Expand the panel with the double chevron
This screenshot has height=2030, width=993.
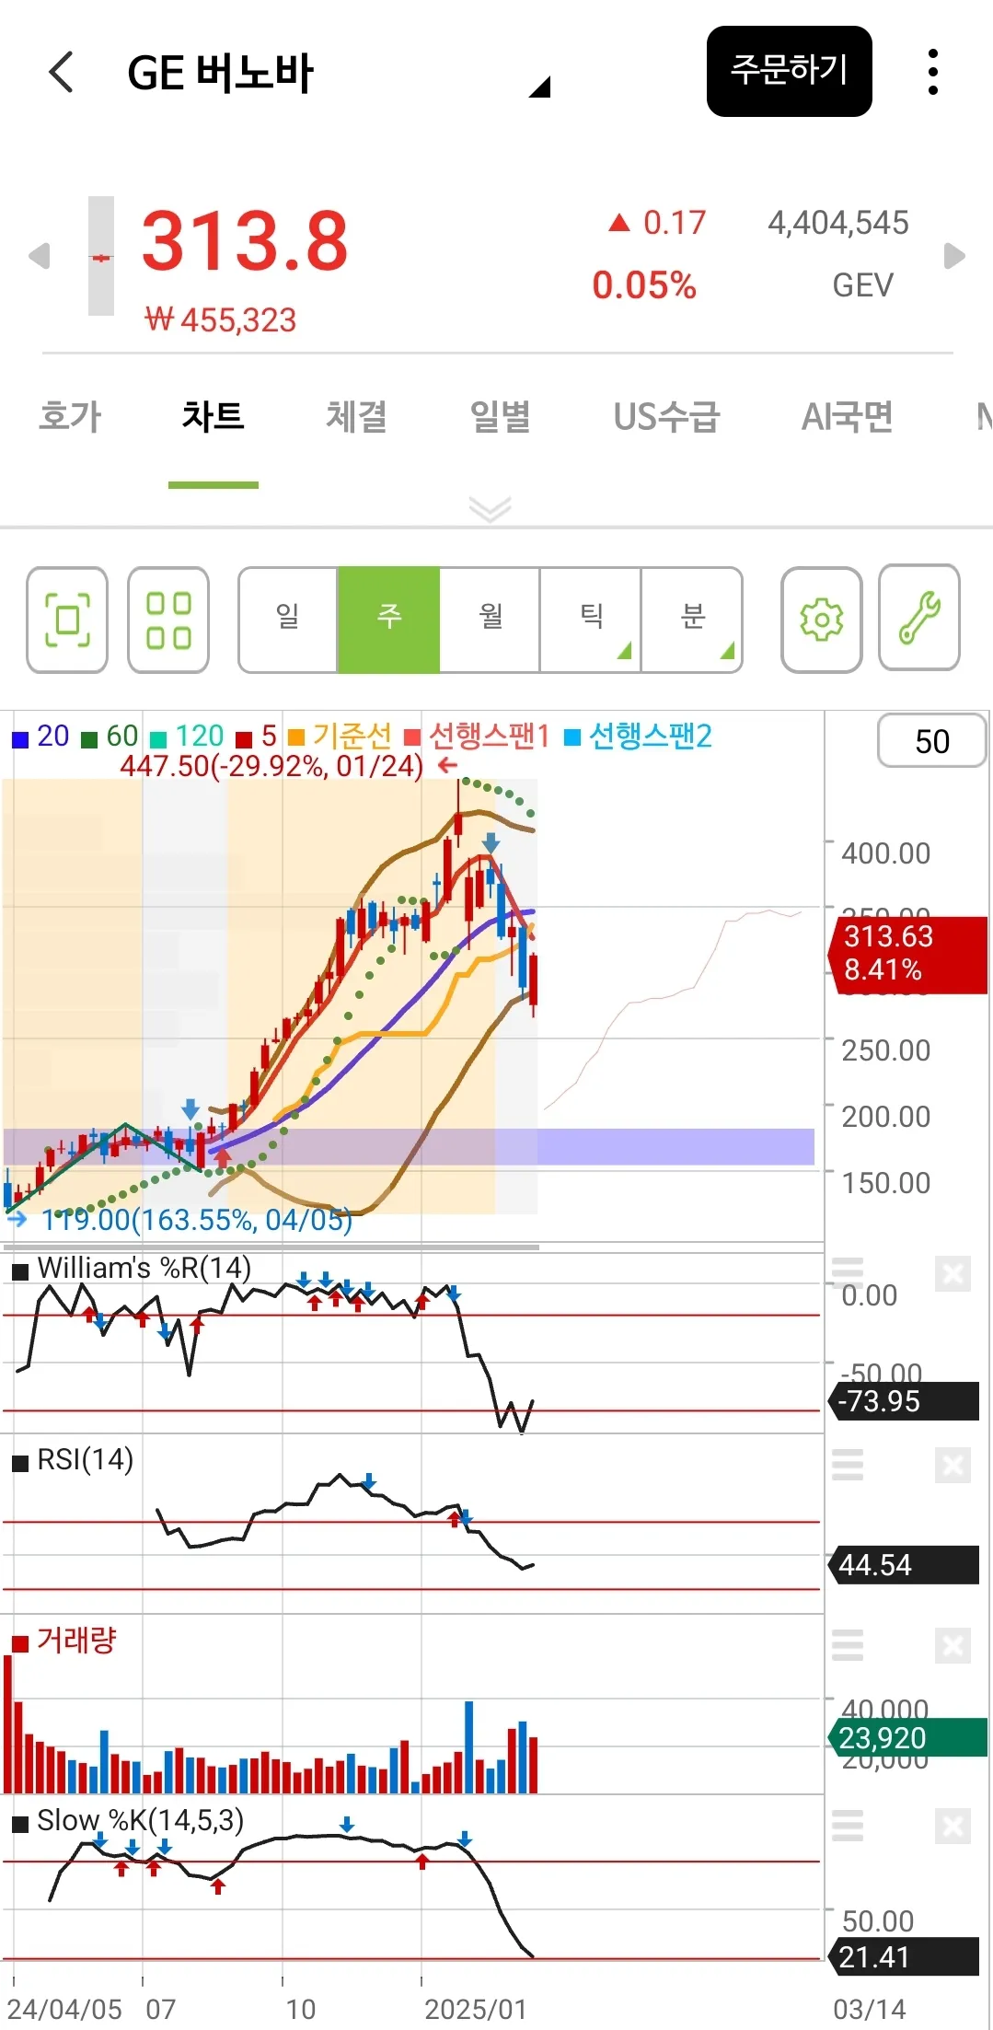[490, 508]
